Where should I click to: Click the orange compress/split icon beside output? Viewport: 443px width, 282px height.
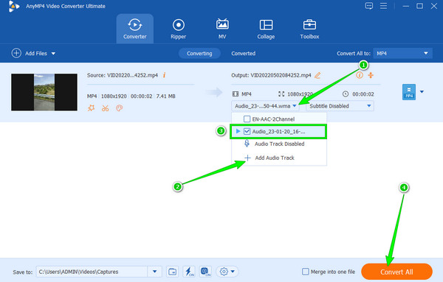(x=371, y=75)
